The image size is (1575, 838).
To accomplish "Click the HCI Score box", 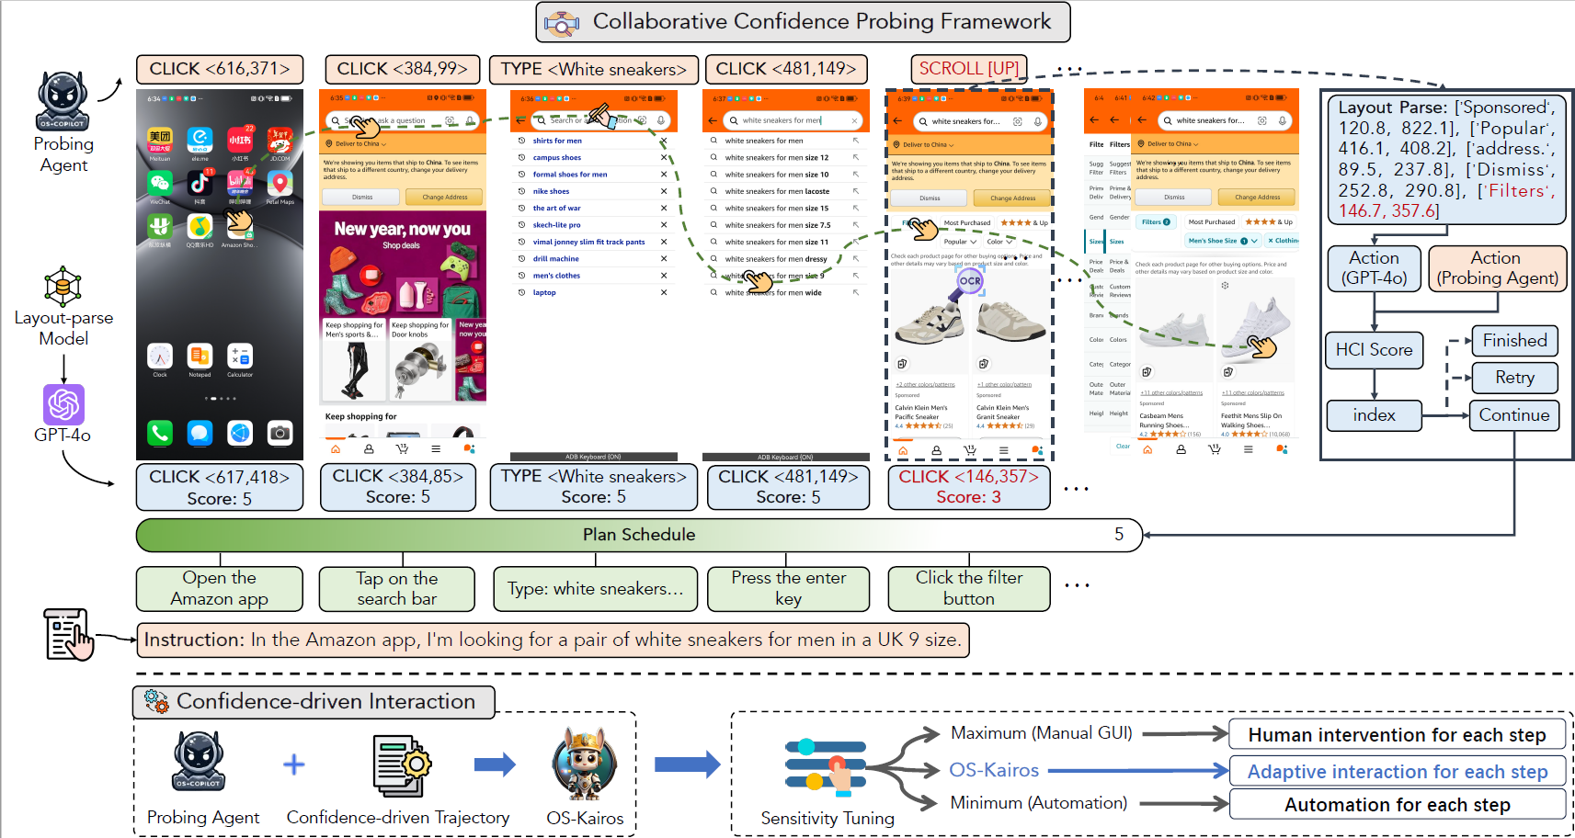I will 1374,350.
